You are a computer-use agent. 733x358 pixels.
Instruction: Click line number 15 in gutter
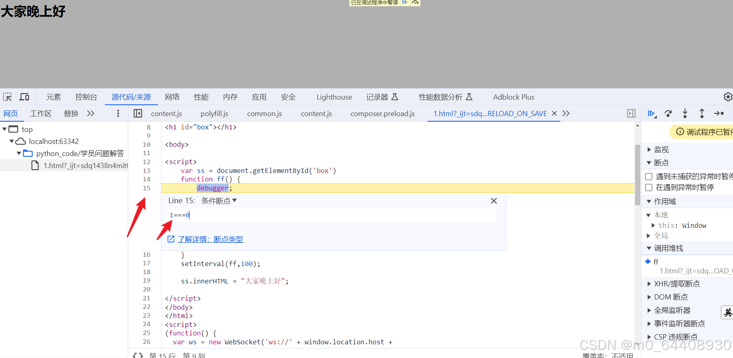click(x=146, y=188)
